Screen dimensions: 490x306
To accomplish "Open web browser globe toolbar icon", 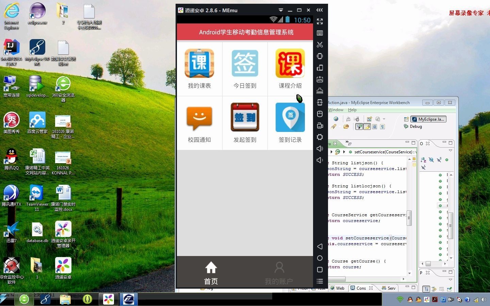I will tap(336, 119).
